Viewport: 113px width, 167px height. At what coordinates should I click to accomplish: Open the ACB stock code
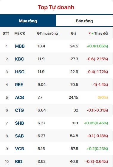point(19,98)
